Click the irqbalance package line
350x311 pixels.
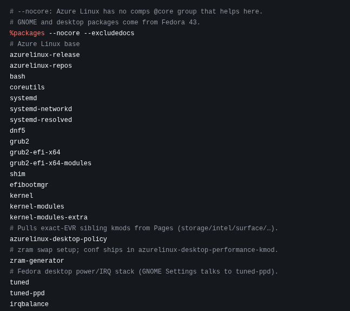(29, 304)
